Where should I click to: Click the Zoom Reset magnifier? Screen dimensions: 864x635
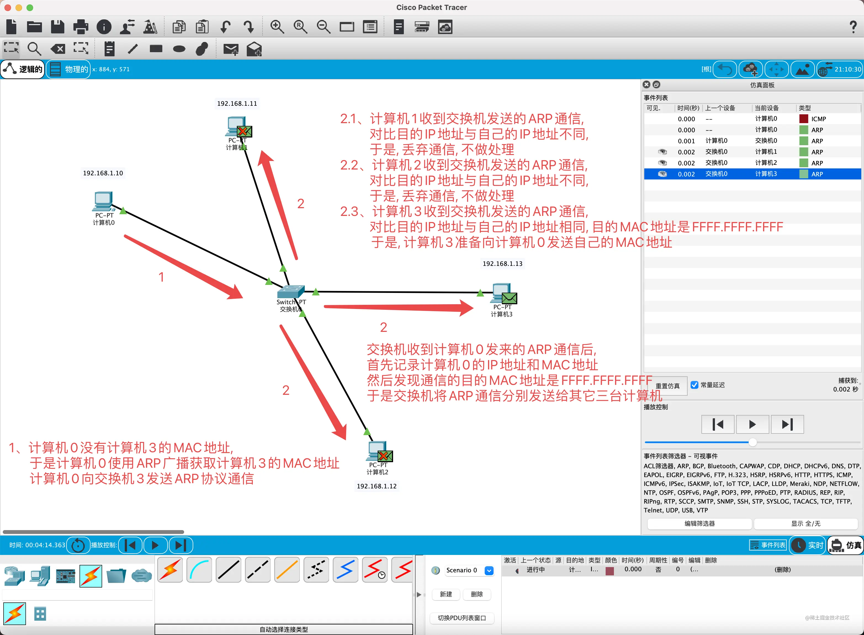click(300, 27)
